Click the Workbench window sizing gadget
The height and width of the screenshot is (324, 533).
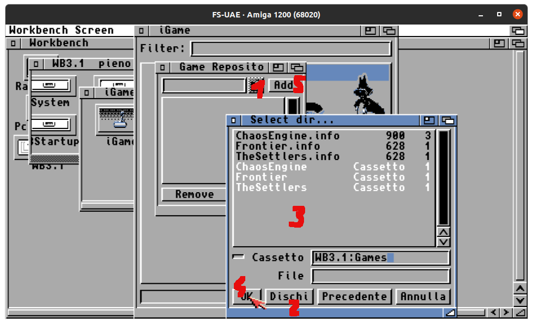point(520,312)
